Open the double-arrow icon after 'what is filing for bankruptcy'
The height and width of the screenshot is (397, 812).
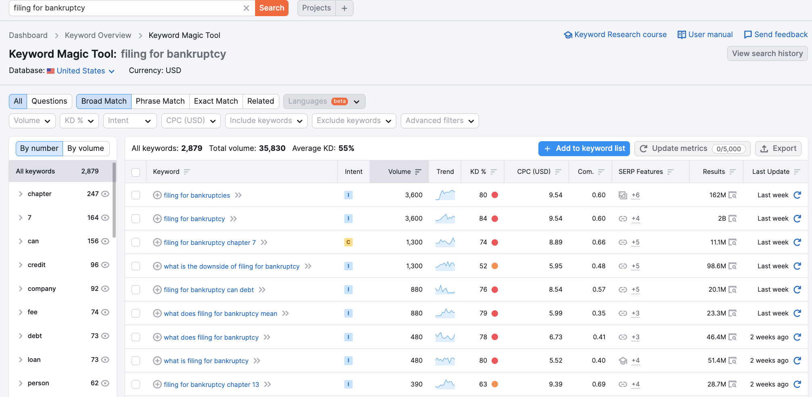(257, 361)
